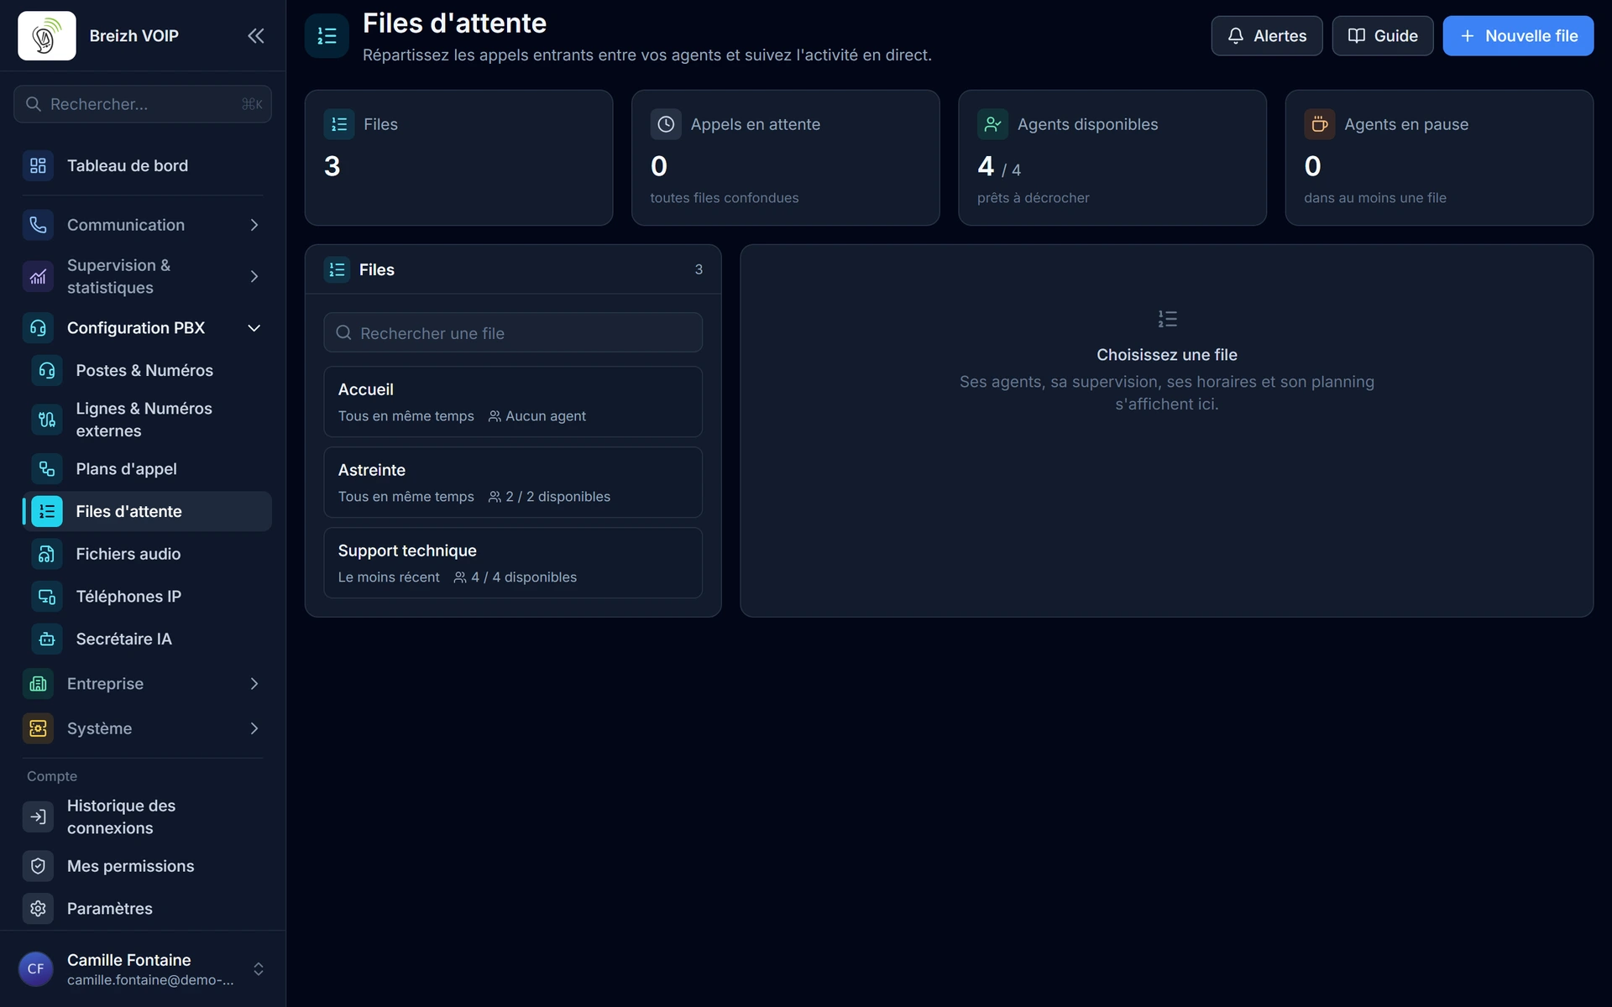Image resolution: width=1612 pixels, height=1007 pixels.
Task: Expand the Entreprise section chevron
Action: [x=254, y=684]
